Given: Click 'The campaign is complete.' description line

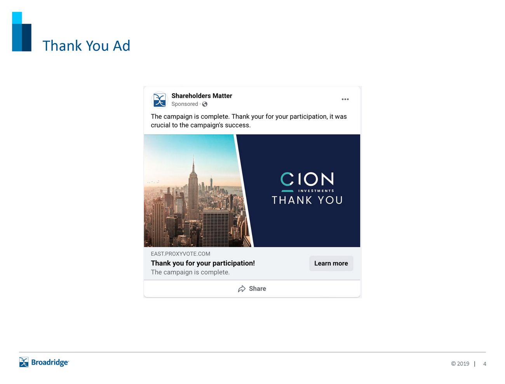Looking at the screenshot, I should tap(190, 272).
